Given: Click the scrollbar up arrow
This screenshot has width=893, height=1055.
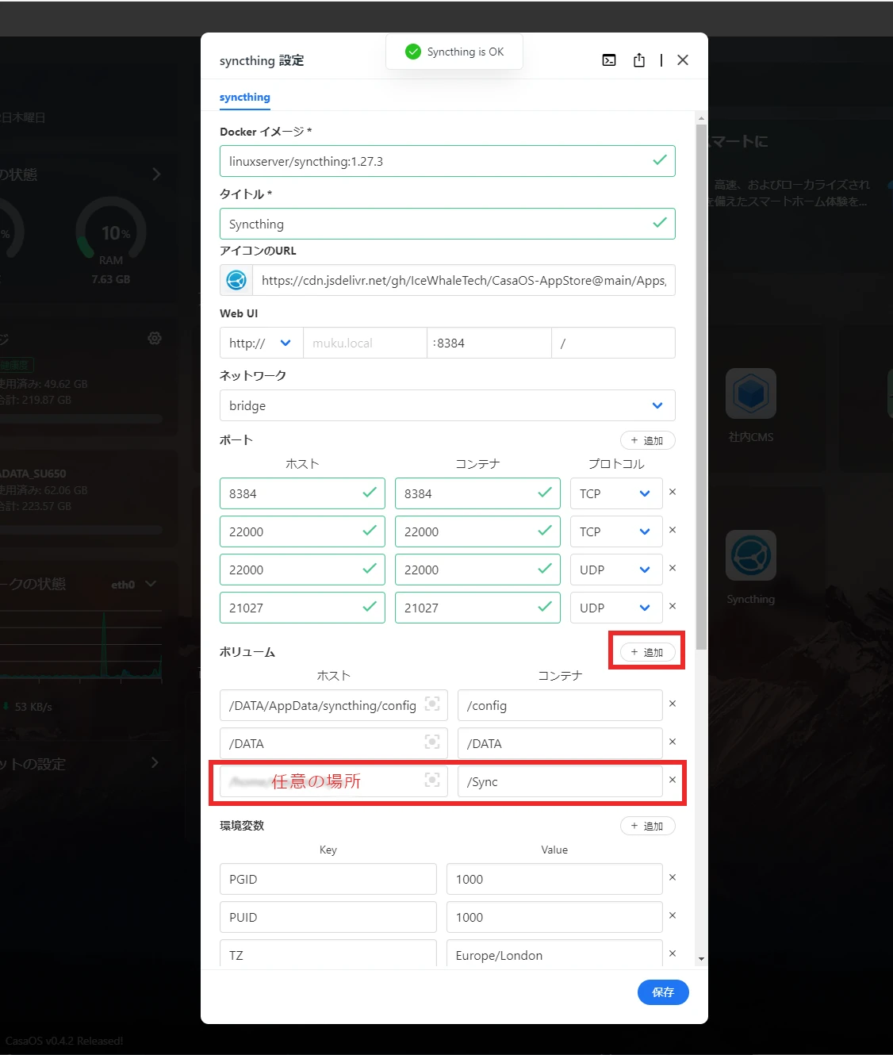Looking at the screenshot, I should [701, 118].
